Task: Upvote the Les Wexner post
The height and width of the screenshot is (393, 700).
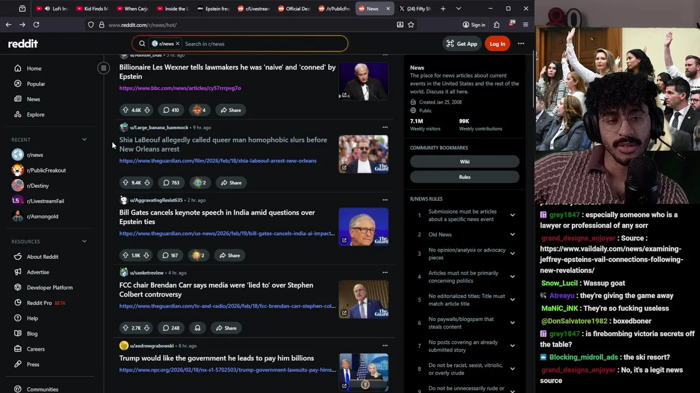Action: (x=125, y=110)
